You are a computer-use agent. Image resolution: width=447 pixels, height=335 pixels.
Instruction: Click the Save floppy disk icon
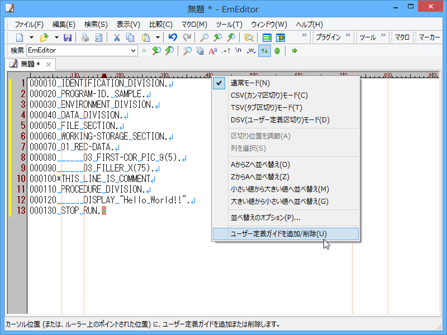[x=68, y=37]
